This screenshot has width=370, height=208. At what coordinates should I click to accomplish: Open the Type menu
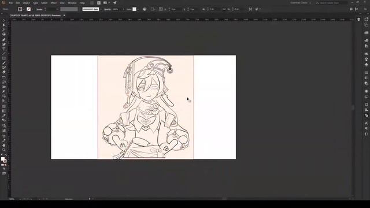[35, 3]
